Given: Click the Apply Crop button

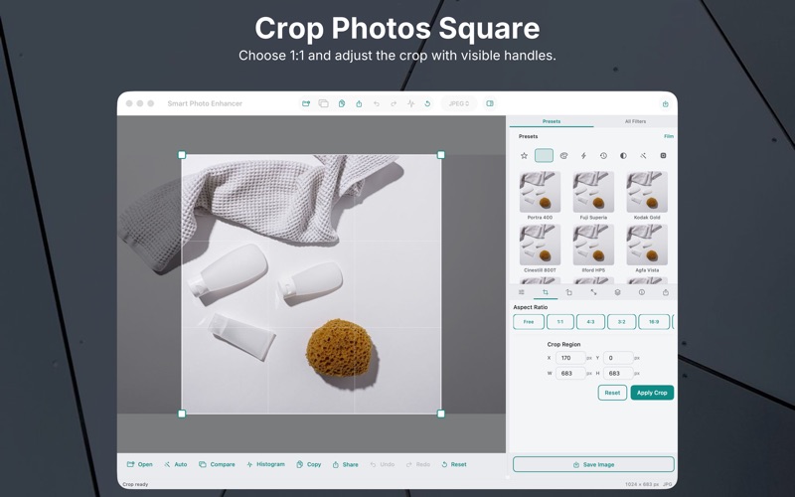Looking at the screenshot, I should pos(652,393).
